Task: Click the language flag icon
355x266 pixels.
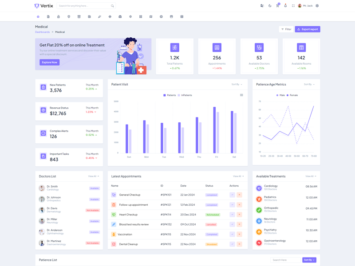Action: [x=262, y=6]
